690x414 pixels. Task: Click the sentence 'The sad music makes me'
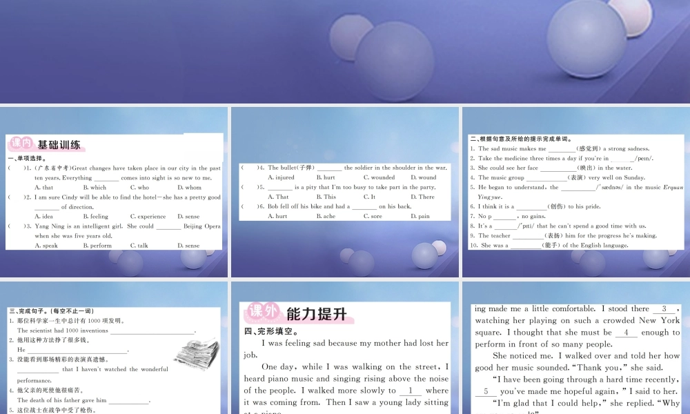tap(560, 149)
